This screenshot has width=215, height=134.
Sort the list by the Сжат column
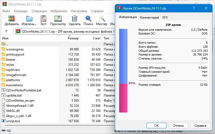[91, 38]
